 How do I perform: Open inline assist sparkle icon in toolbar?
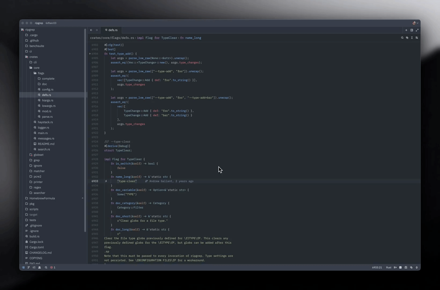[407, 38]
